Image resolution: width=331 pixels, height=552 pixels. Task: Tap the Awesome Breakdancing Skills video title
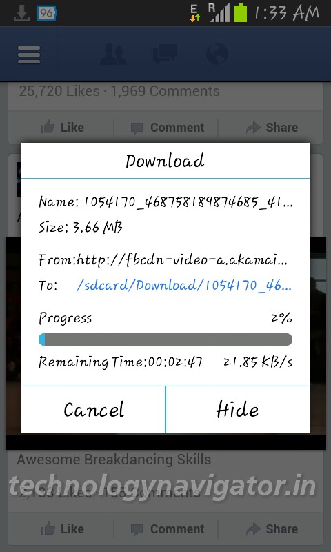(114, 460)
